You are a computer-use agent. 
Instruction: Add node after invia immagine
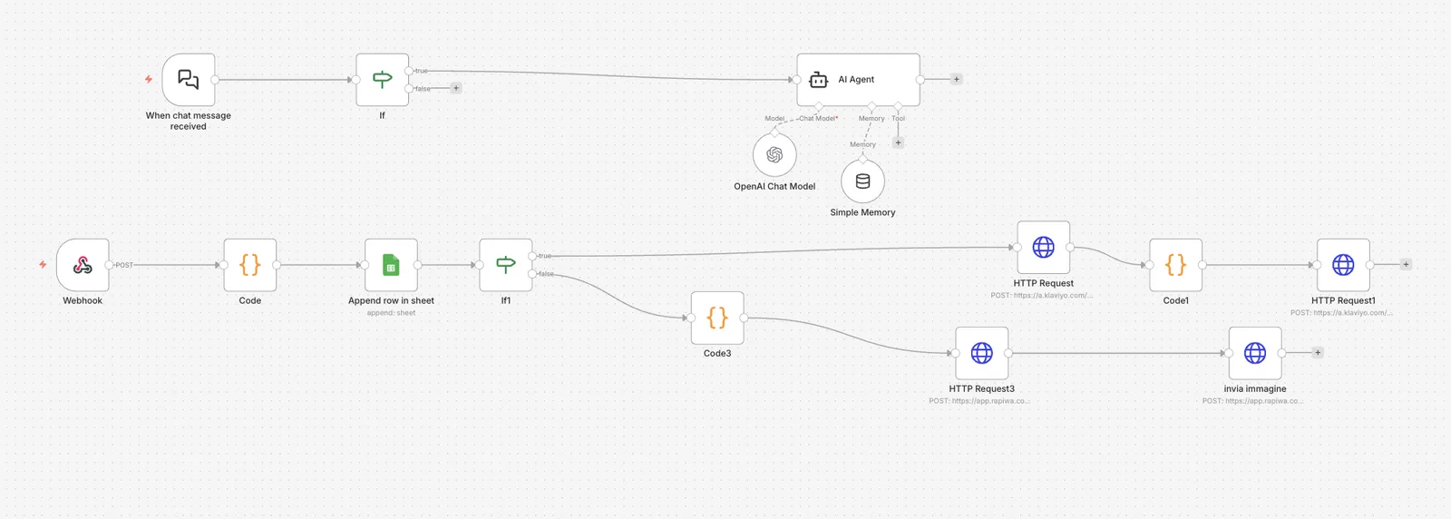click(1318, 353)
